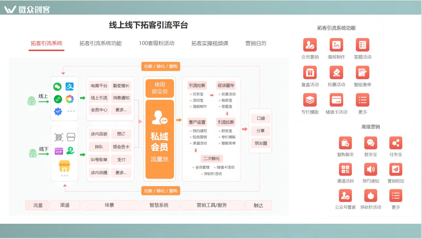Click the 海报制作 icon
Image resolution: width=422 pixels, height=239 pixels.
coord(336,45)
